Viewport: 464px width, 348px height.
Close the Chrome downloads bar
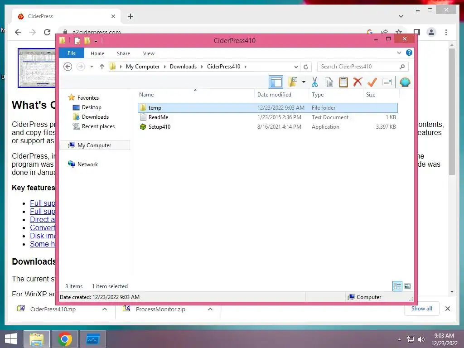pos(447,309)
